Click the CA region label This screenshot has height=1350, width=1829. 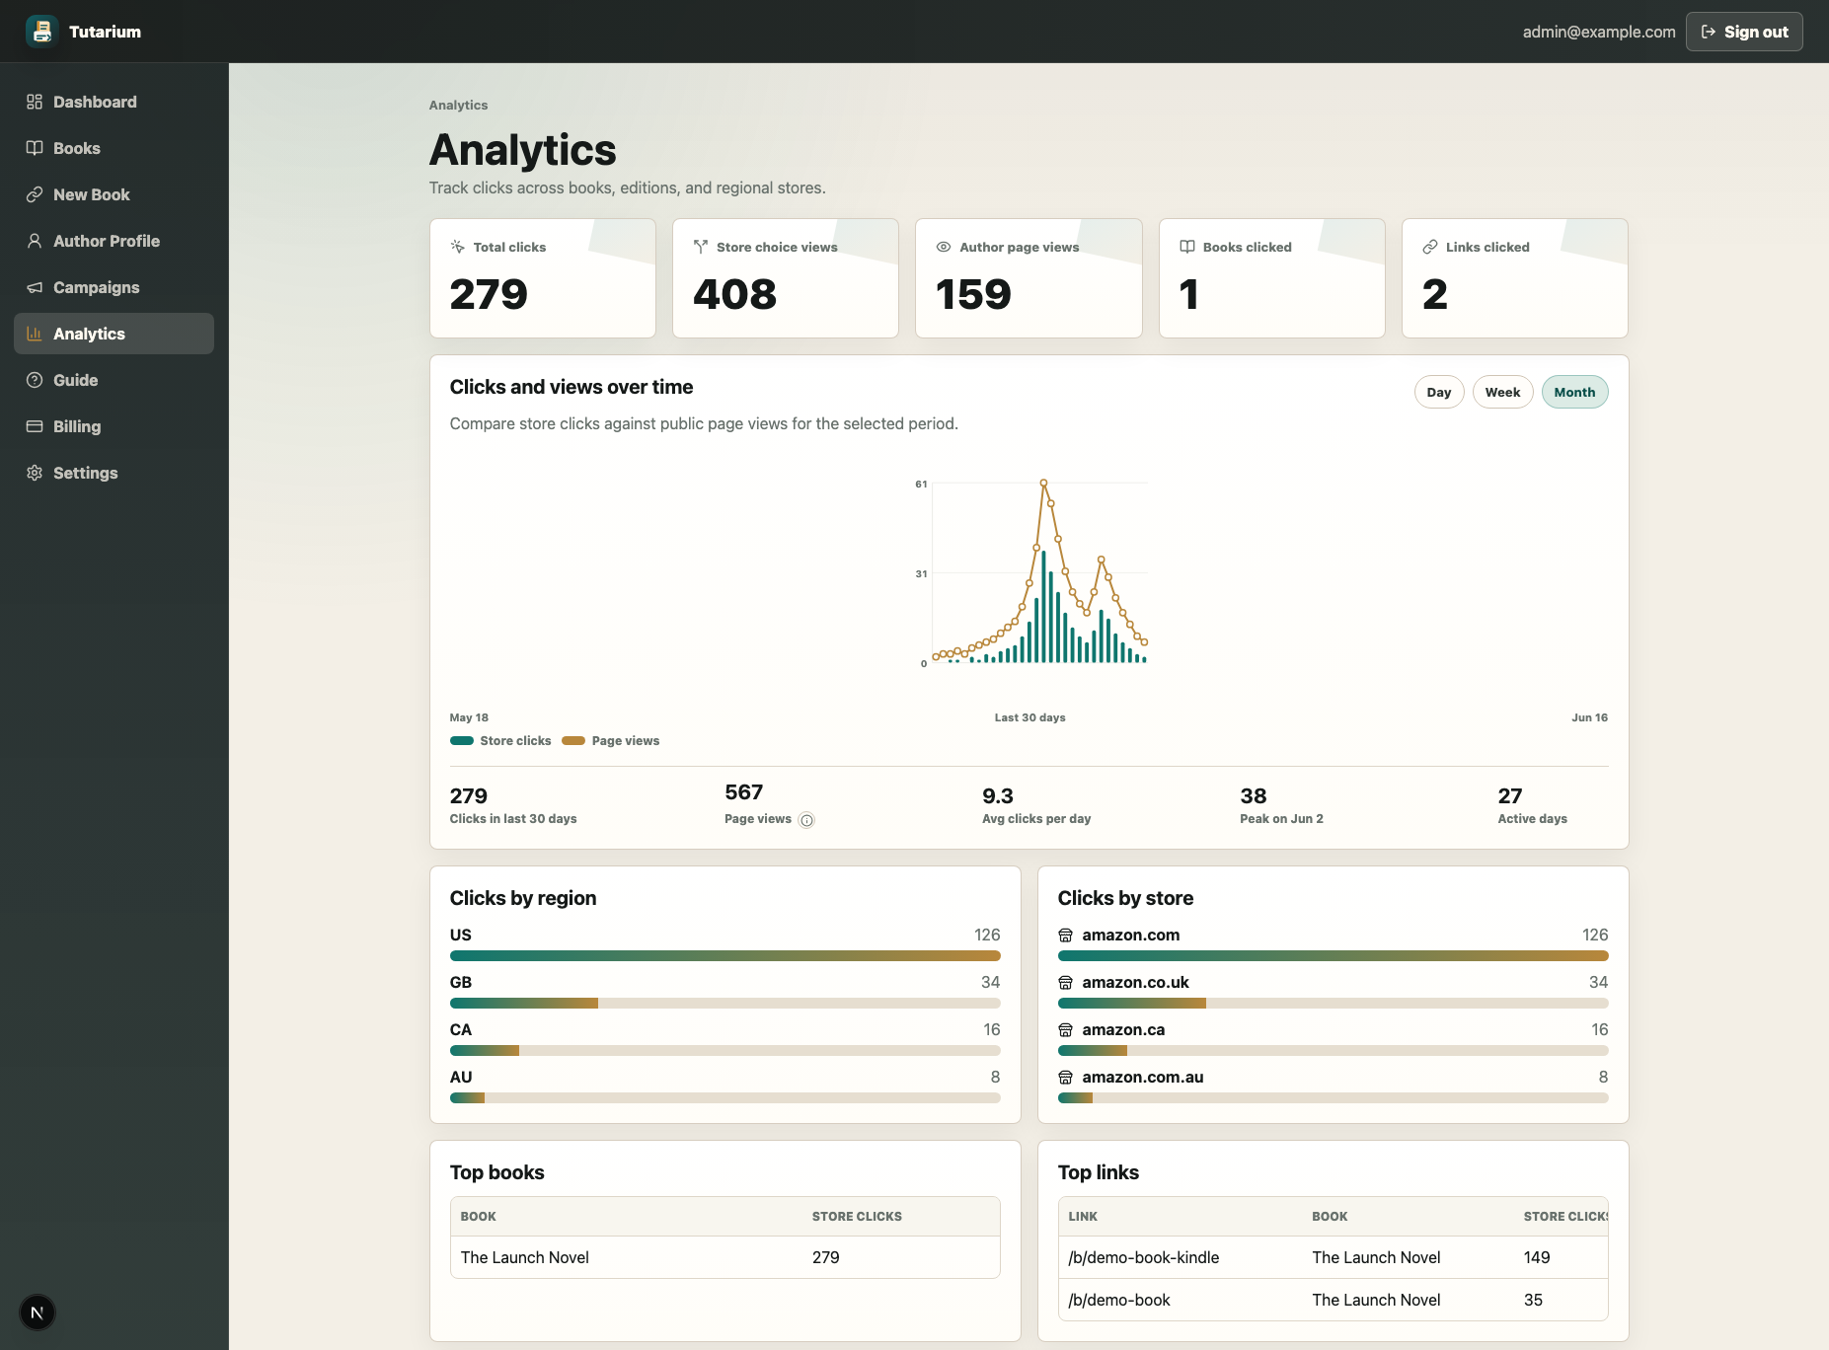coord(461,1030)
